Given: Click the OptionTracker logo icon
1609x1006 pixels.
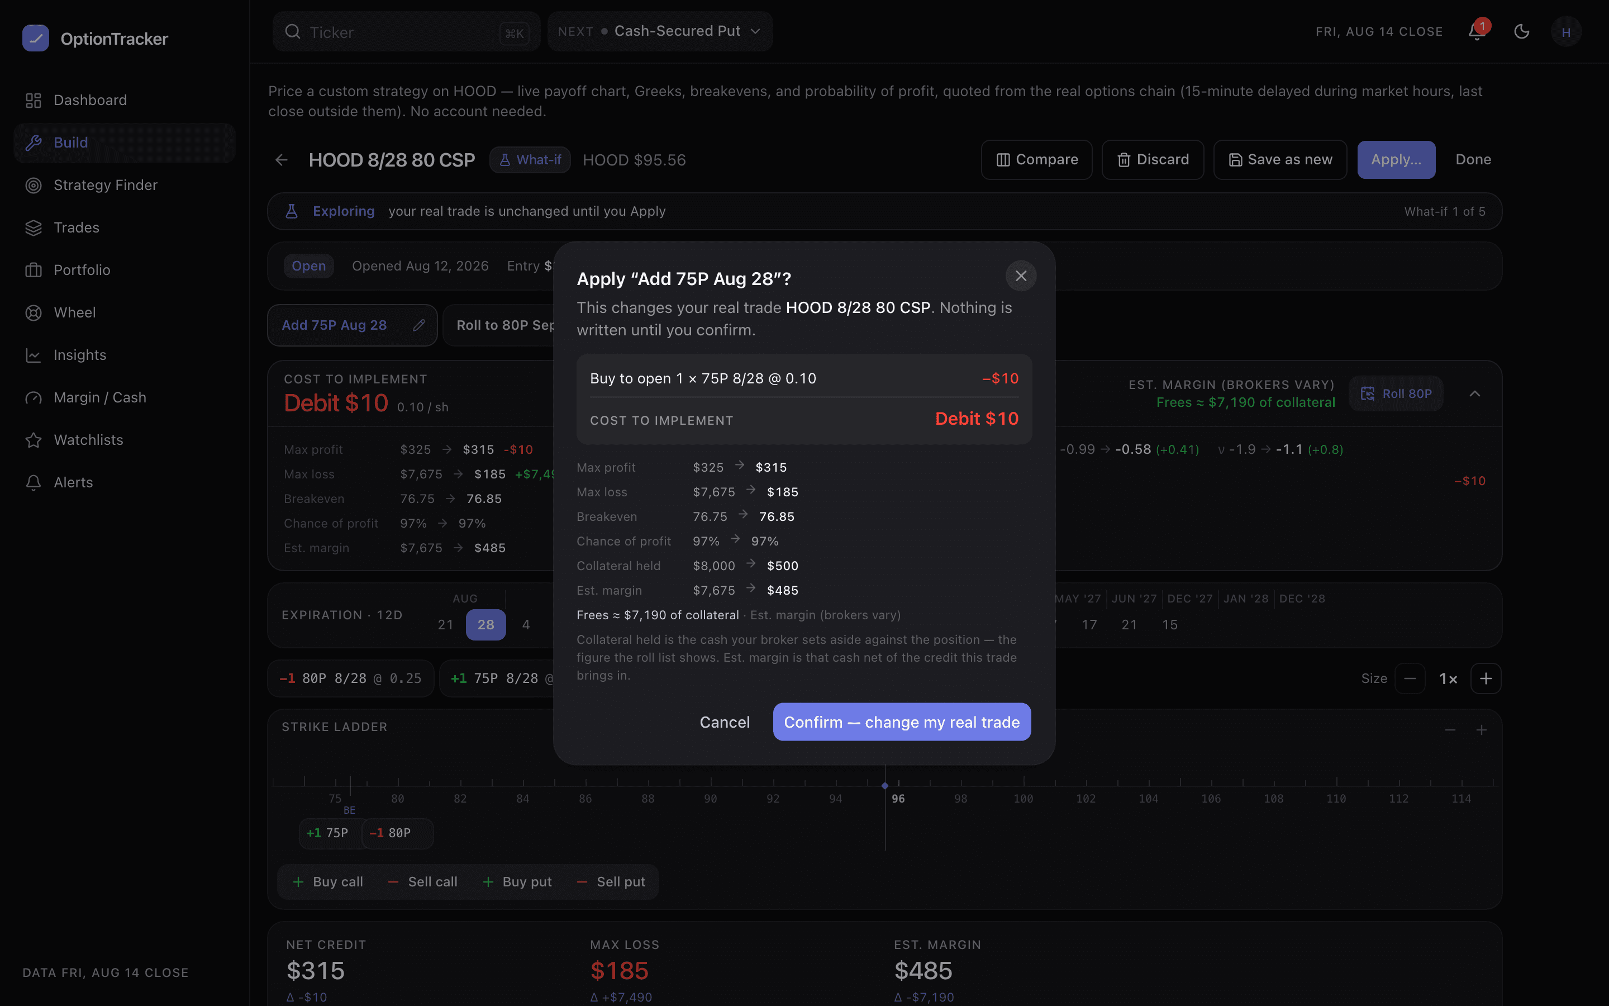Looking at the screenshot, I should click(x=35, y=38).
